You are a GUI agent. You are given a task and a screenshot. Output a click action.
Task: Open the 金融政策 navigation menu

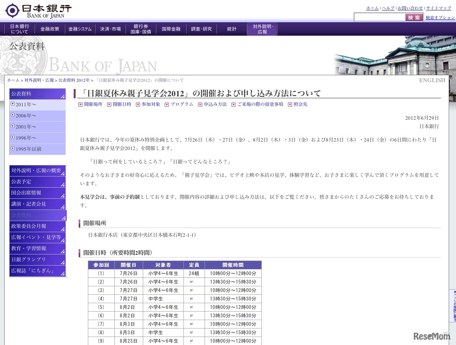pos(50,28)
